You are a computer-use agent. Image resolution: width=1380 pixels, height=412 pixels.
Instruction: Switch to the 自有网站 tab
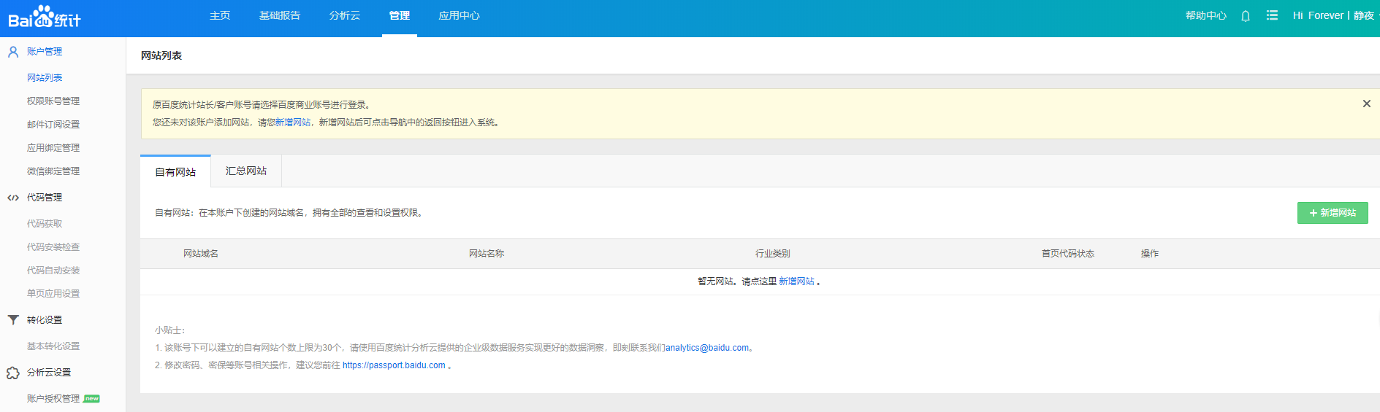(x=175, y=172)
